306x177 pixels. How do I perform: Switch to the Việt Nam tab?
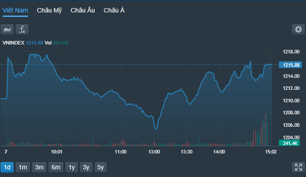(x=15, y=10)
